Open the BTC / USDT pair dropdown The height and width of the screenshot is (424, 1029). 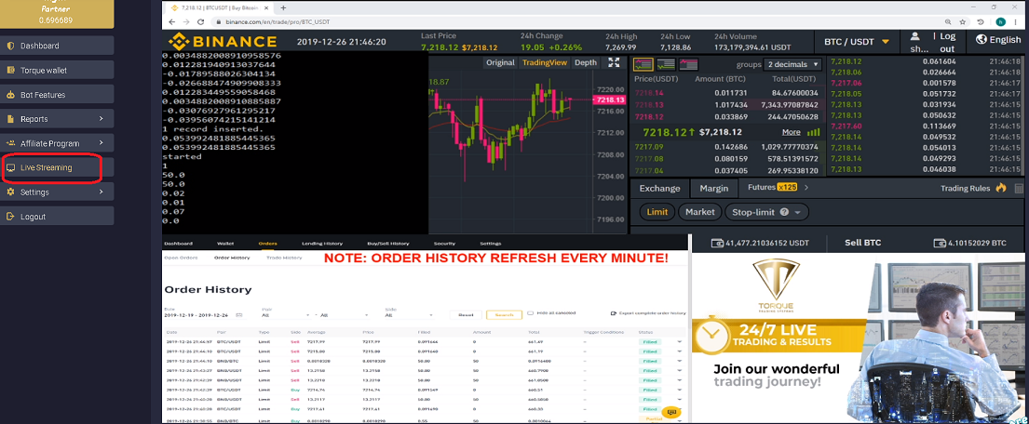(x=857, y=41)
